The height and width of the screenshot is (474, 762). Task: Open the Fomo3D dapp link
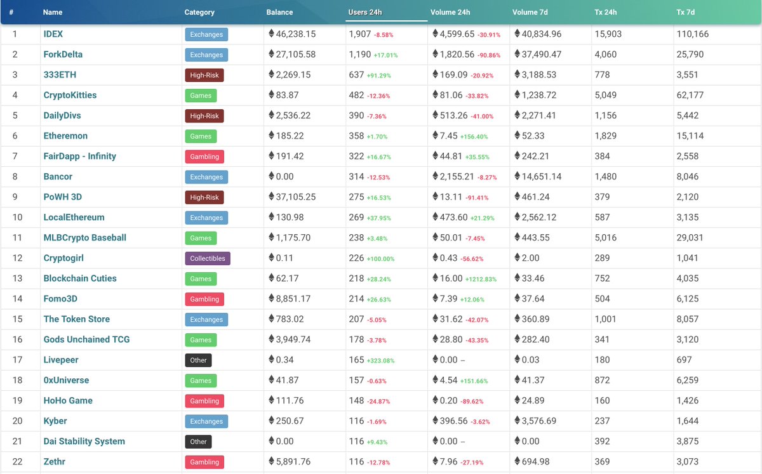[x=60, y=298]
